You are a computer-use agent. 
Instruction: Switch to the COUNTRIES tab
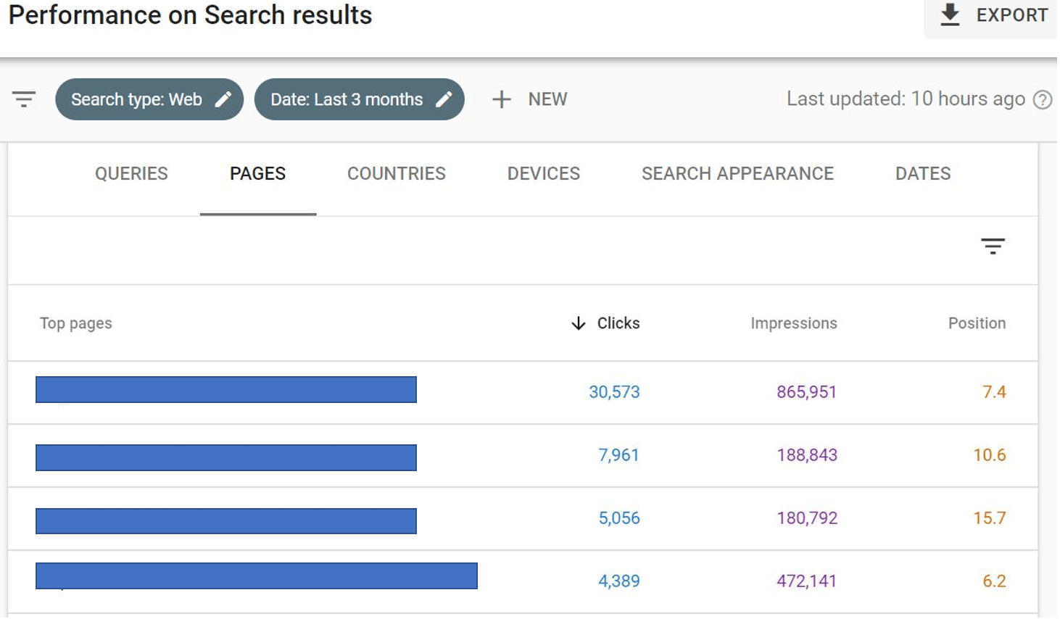point(396,174)
